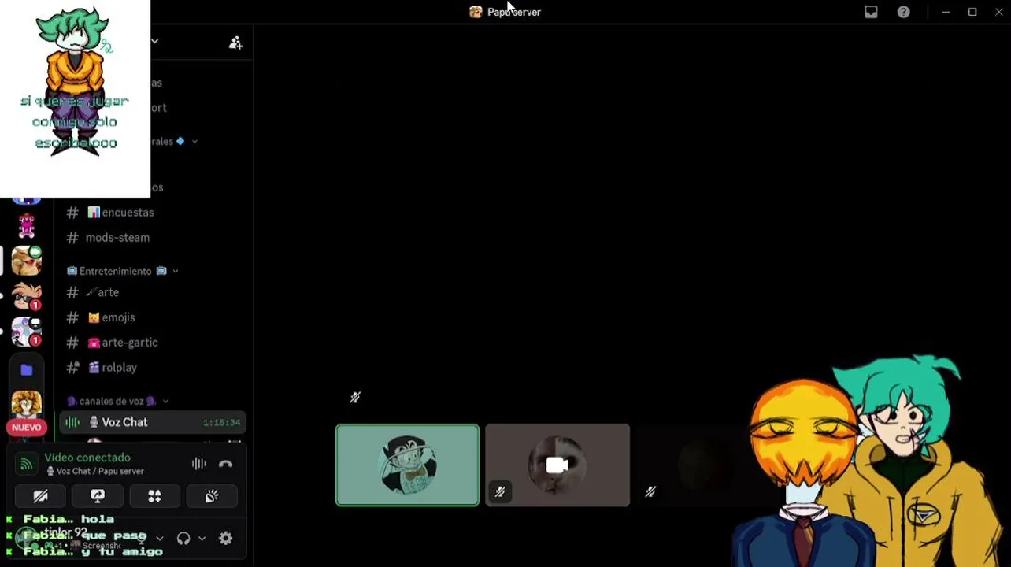Screen dimensions: 1011x567
Task: Start sharing your screen
Action: click(x=98, y=496)
